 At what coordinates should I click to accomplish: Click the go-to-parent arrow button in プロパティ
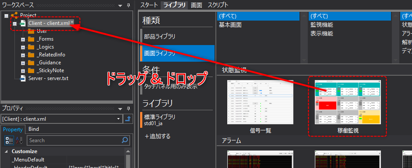click(x=128, y=119)
